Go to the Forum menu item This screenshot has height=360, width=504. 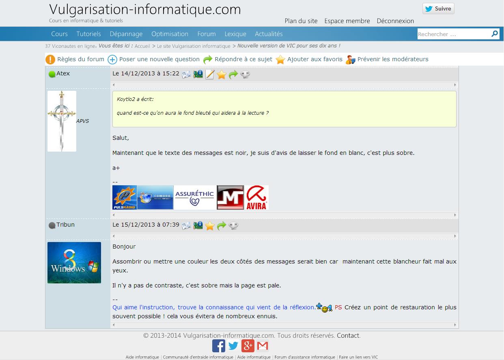coord(207,34)
